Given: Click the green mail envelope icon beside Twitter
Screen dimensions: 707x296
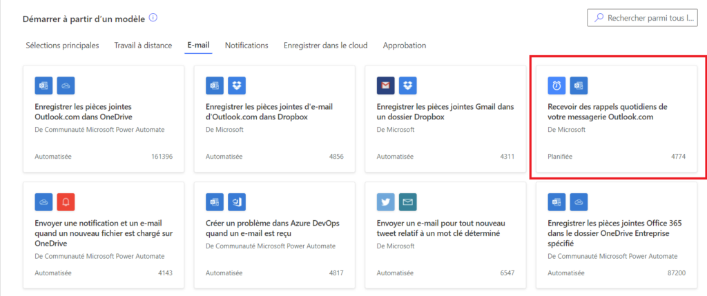Looking at the screenshot, I should [x=408, y=201].
